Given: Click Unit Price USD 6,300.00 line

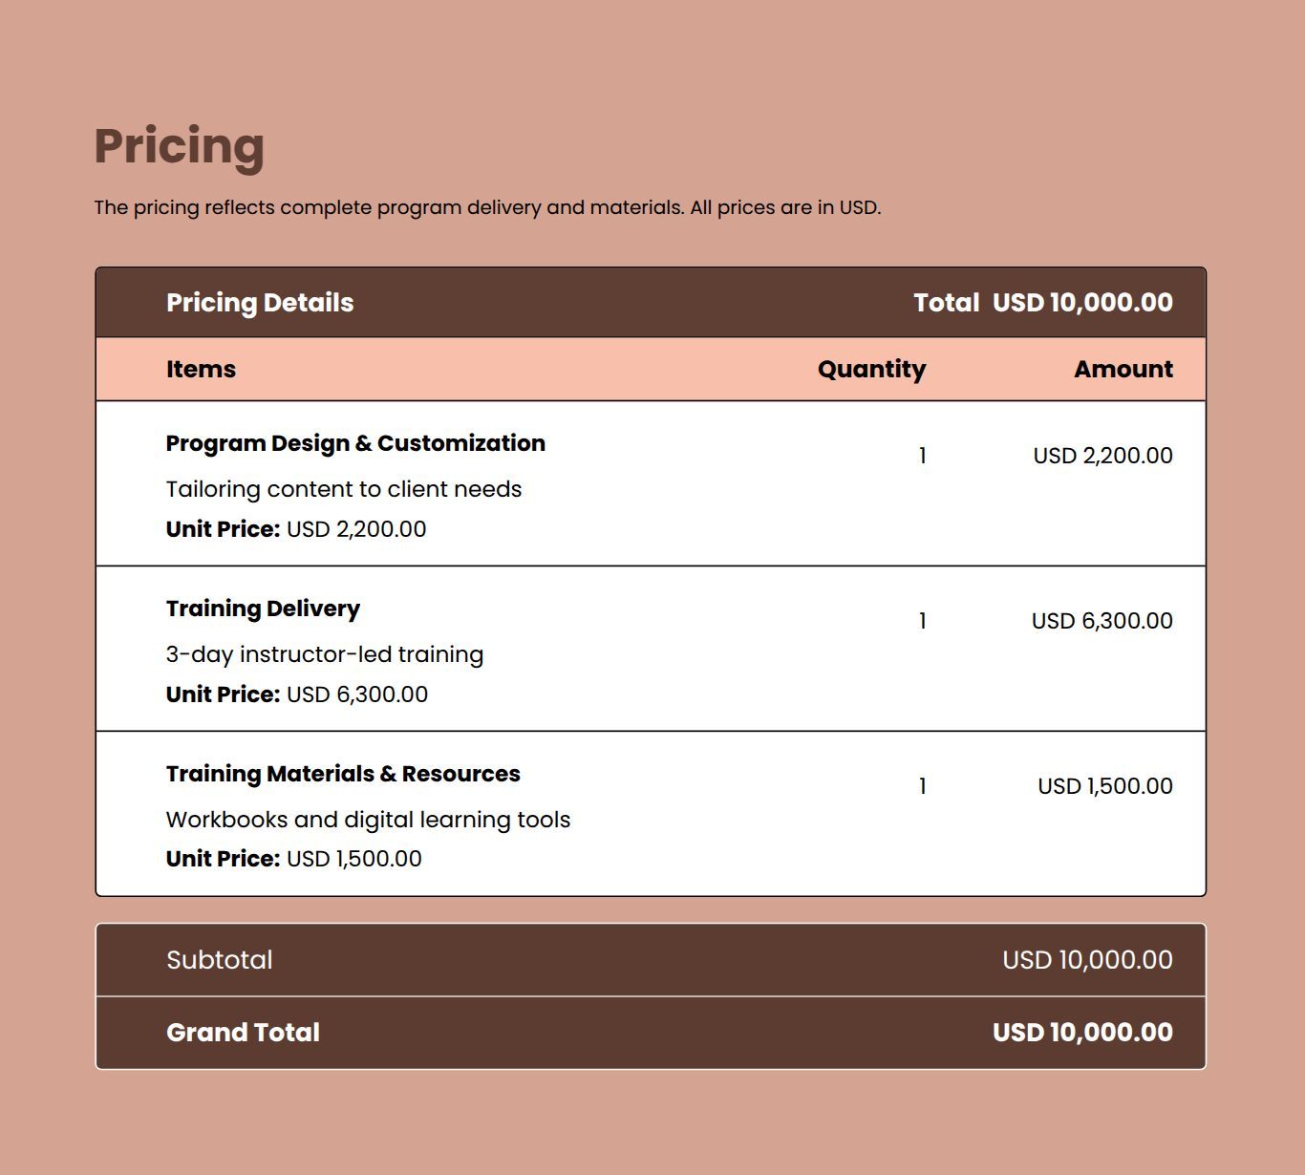Looking at the screenshot, I should point(297,694).
